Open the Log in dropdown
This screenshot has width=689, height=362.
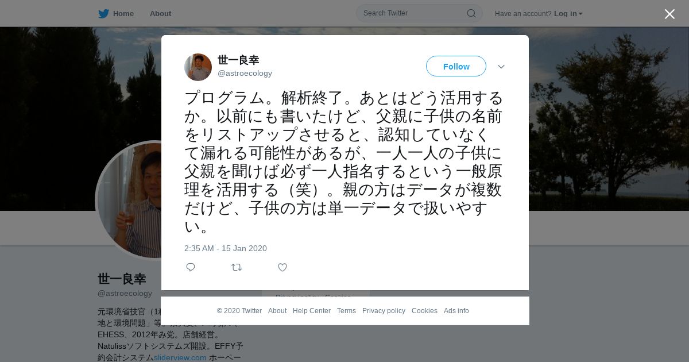(x=568, y=14)
